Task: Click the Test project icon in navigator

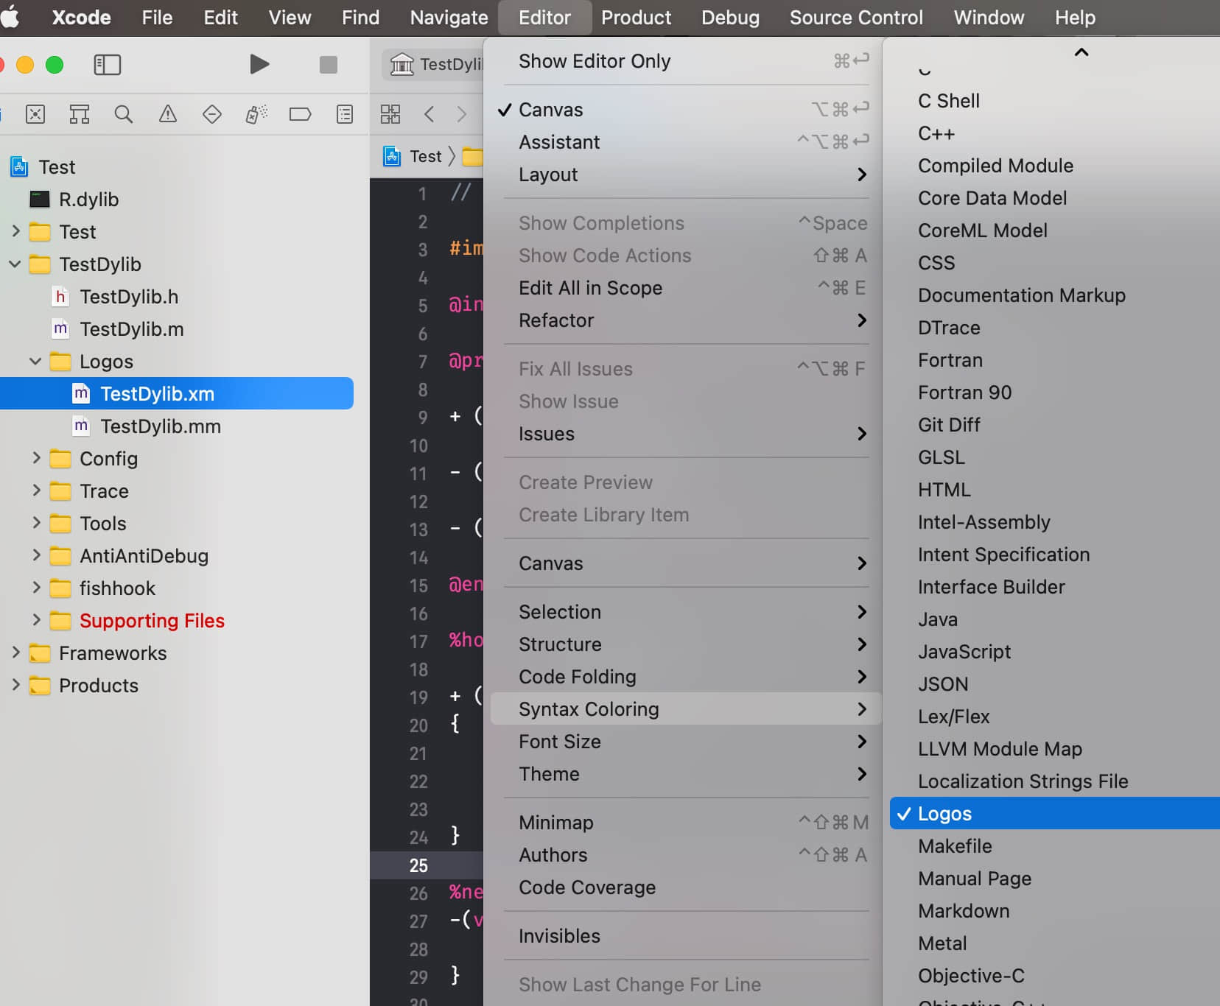Action: [x=19, y=167]
